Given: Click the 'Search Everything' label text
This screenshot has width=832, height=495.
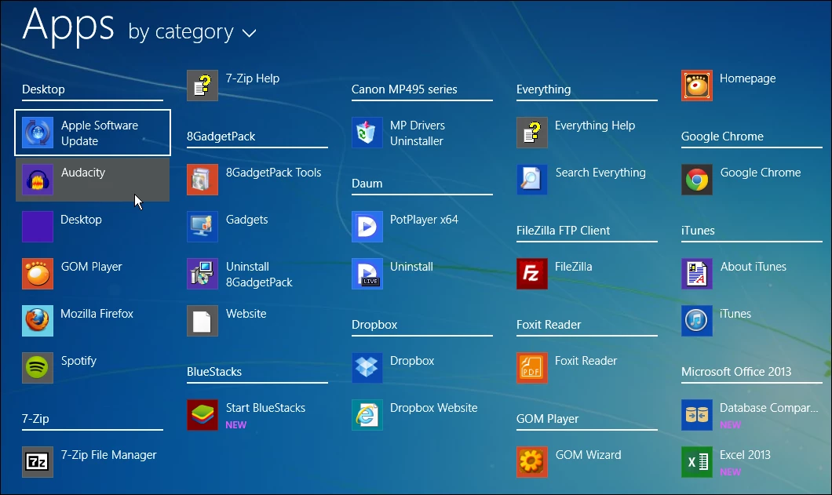Looking at the screenshot, I should click(600, 173).
